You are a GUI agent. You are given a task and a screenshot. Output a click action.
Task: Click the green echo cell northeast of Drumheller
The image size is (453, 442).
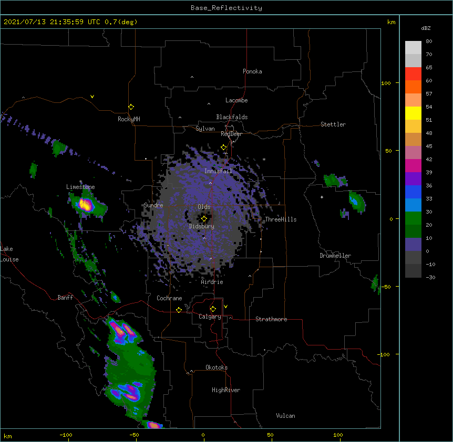pos(357,202)
